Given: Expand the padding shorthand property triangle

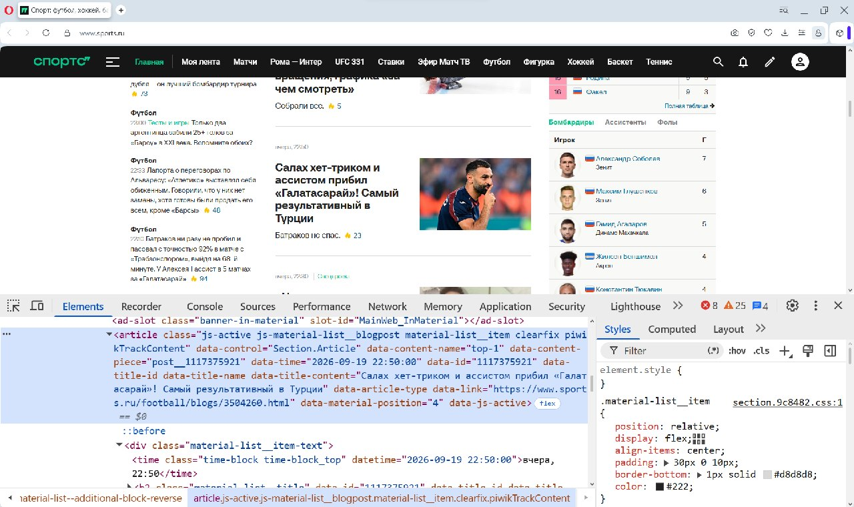Looking at the screenshot, I should coord(665,462).
